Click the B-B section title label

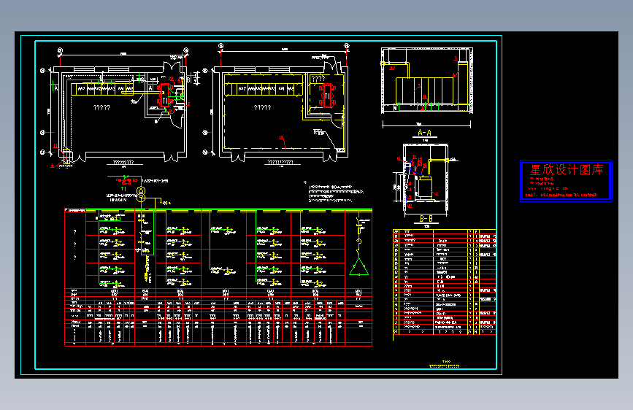click(x=426, y=219)
